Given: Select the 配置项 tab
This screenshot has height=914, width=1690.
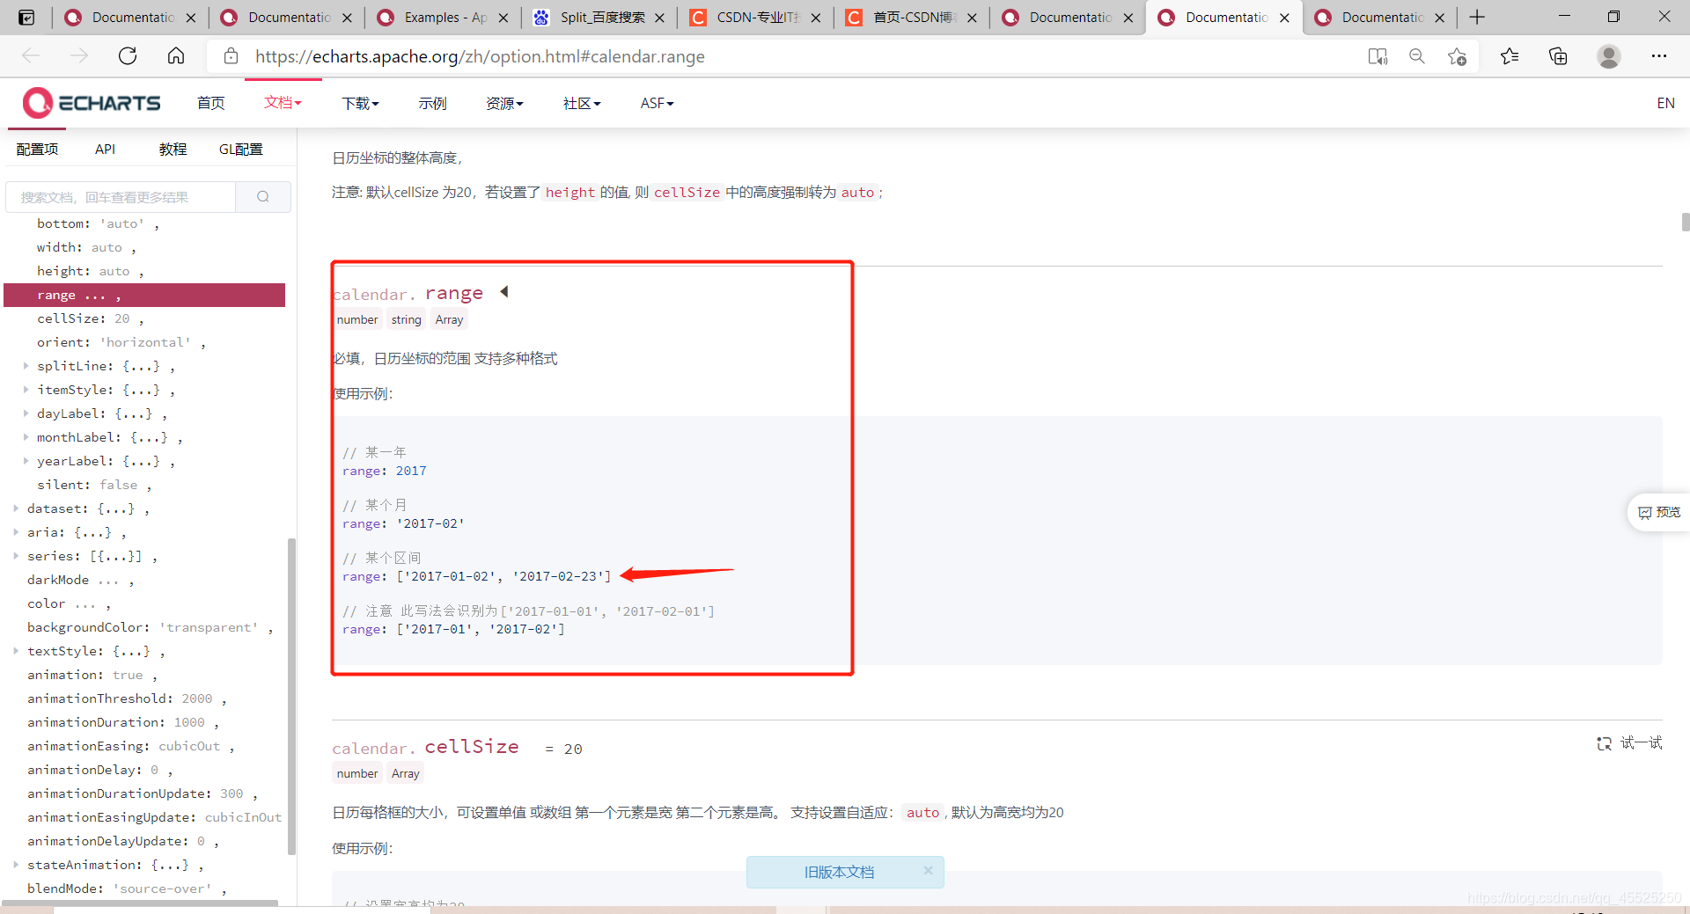Looking at the screenshot, I should [x=37, y=150].
